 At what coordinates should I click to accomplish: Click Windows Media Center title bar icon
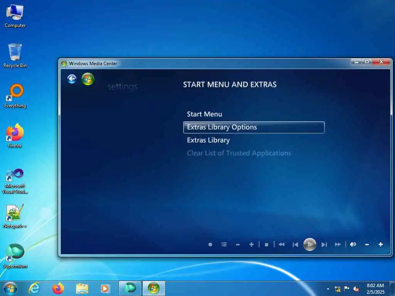tap(64, 64)
